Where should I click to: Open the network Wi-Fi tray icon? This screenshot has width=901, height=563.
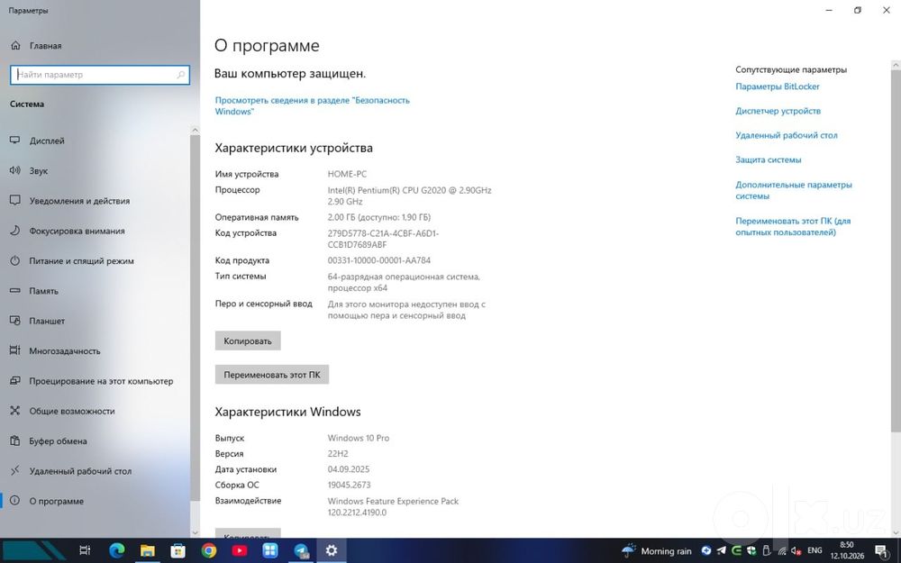pyautogui.click(x=781, y=550)
